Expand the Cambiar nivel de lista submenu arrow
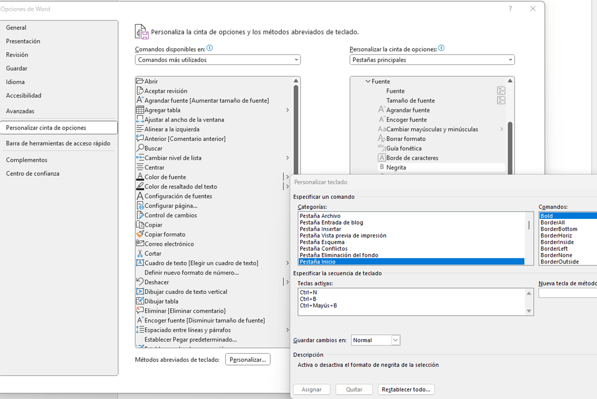Viewport: 597px width, 399px height. (x=287, y=158)
